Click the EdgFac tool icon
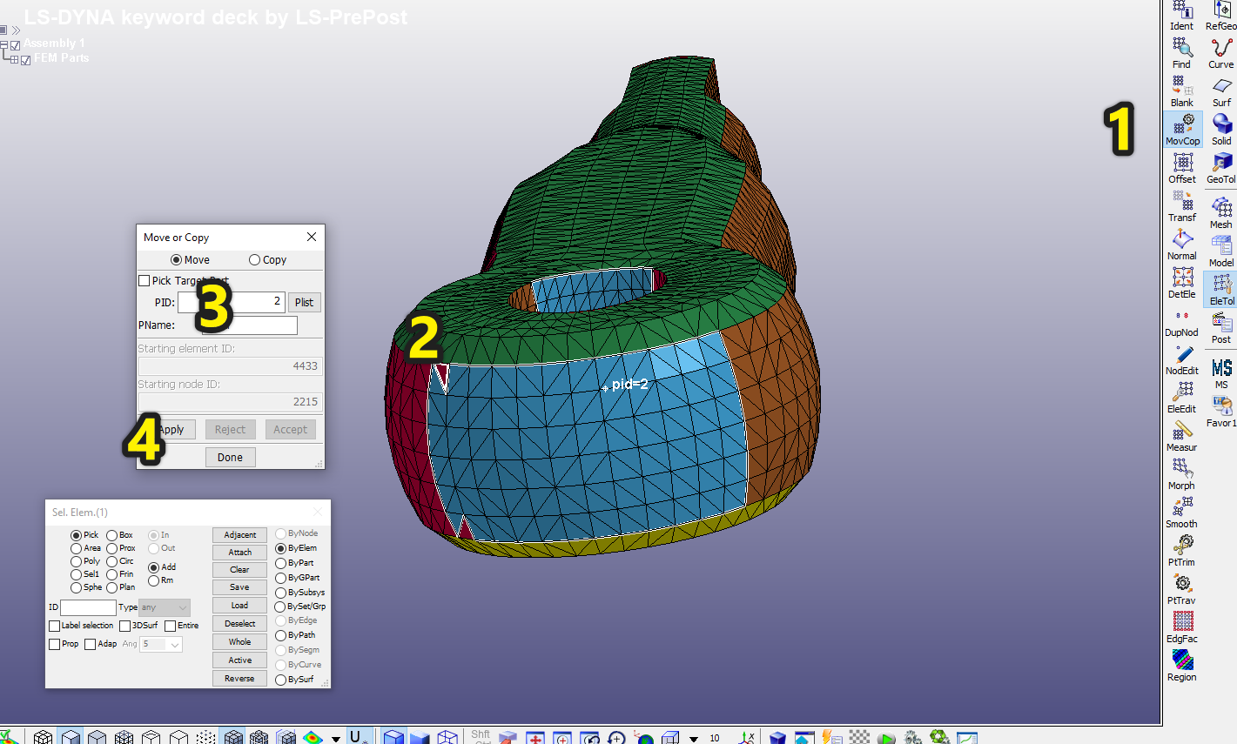Image resolution: width=1237 pixels, height=744 pixels. coord(1182,627)
